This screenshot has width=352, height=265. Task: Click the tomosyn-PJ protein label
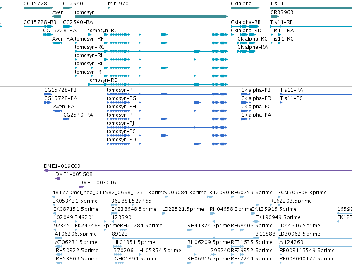[120, 123]
